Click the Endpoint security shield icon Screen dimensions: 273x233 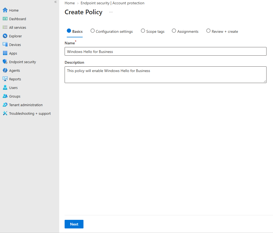point(5,62)
